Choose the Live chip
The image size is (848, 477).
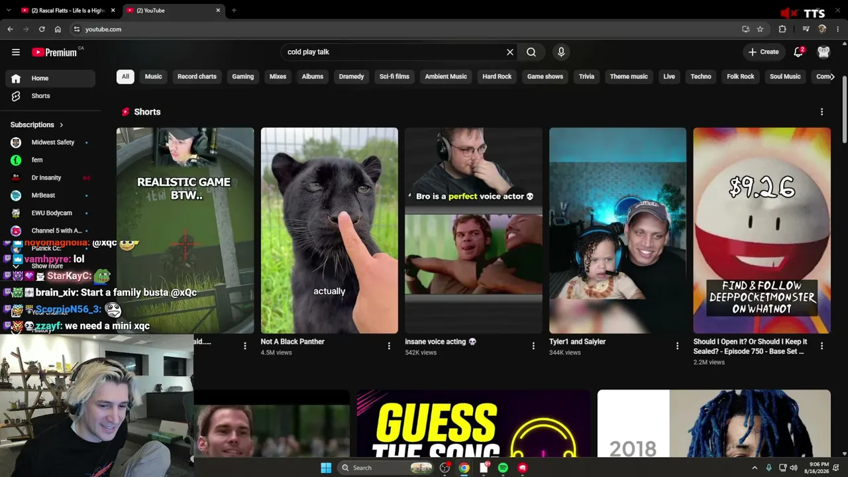[x=669, y=76]
